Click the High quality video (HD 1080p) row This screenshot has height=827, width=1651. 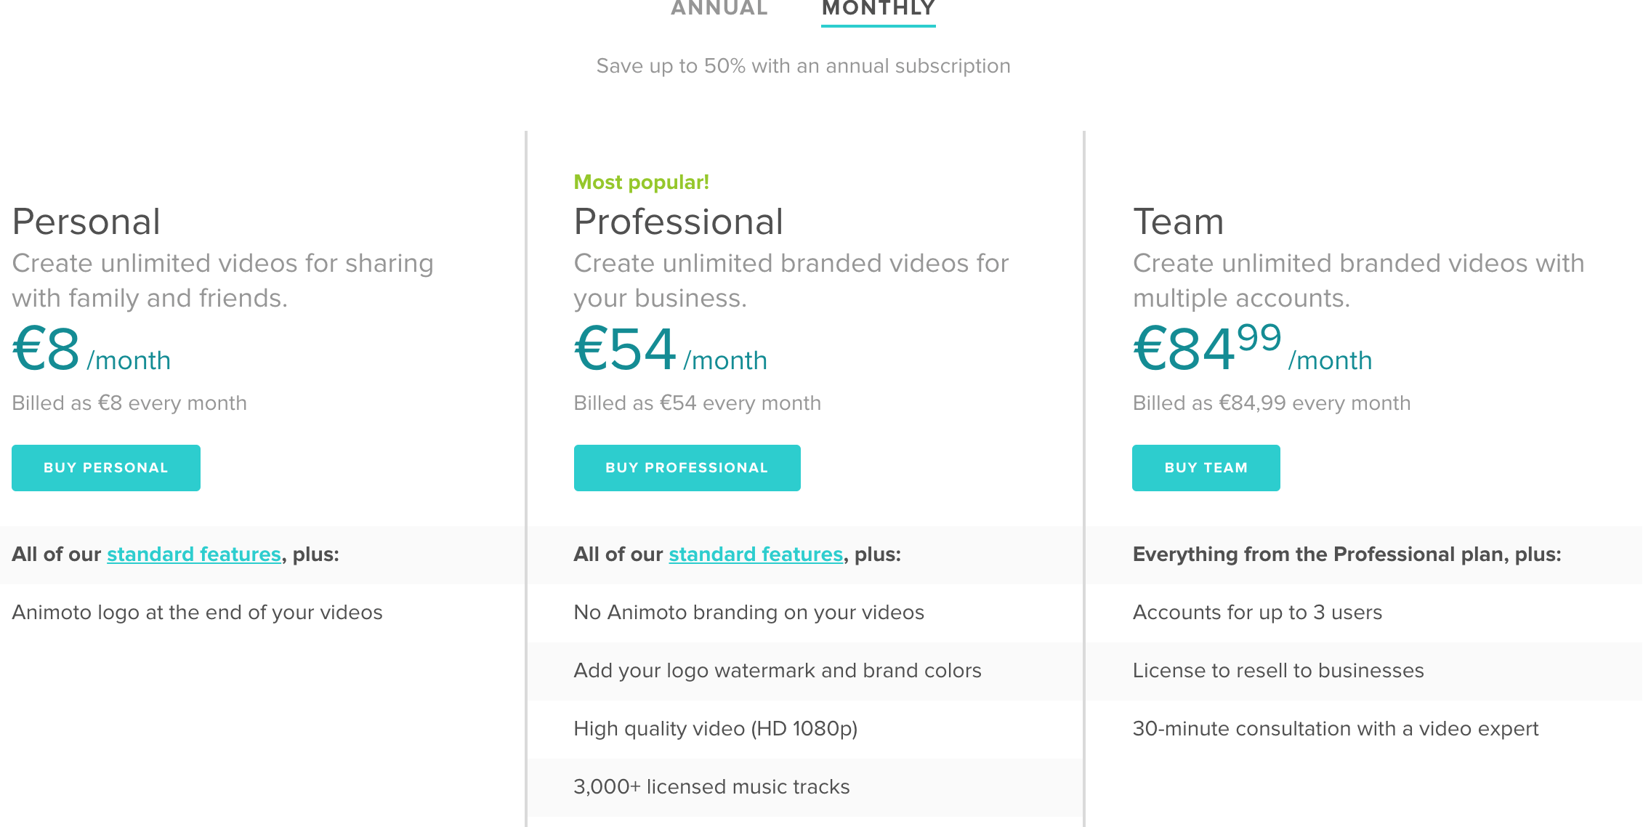tap(715, 728)
